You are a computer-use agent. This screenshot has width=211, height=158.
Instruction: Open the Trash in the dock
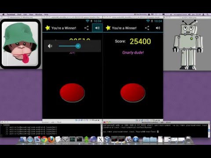click(189, 140)
